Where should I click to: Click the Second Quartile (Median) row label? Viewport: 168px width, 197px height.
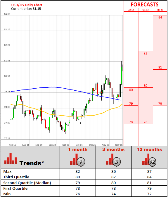27,183
